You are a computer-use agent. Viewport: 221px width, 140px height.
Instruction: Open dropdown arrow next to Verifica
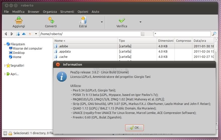140,22
